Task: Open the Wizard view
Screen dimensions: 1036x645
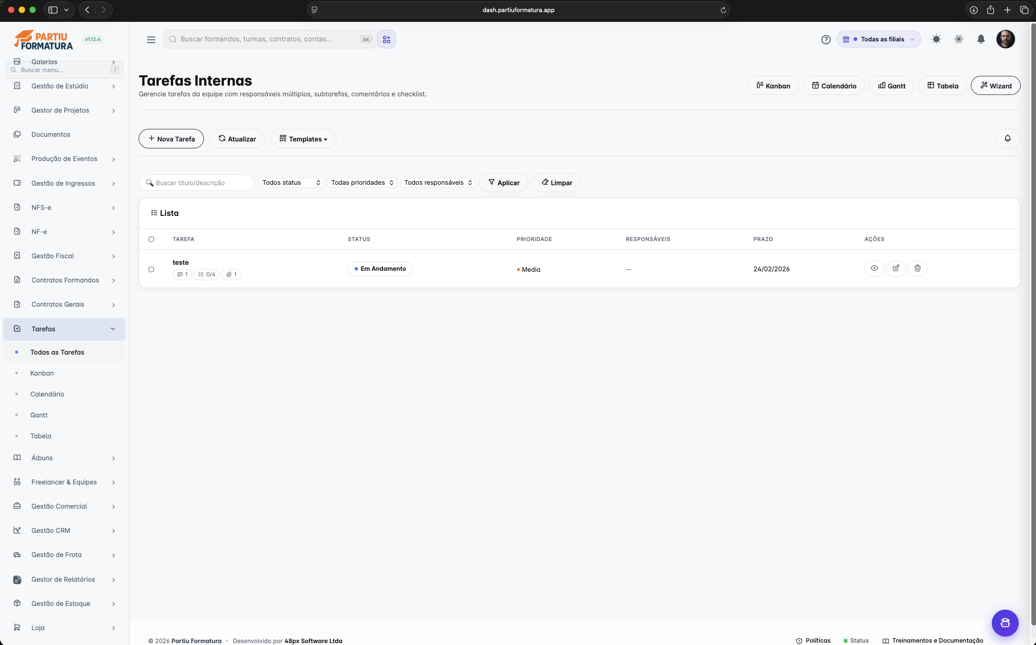Action: coord(996,86)
